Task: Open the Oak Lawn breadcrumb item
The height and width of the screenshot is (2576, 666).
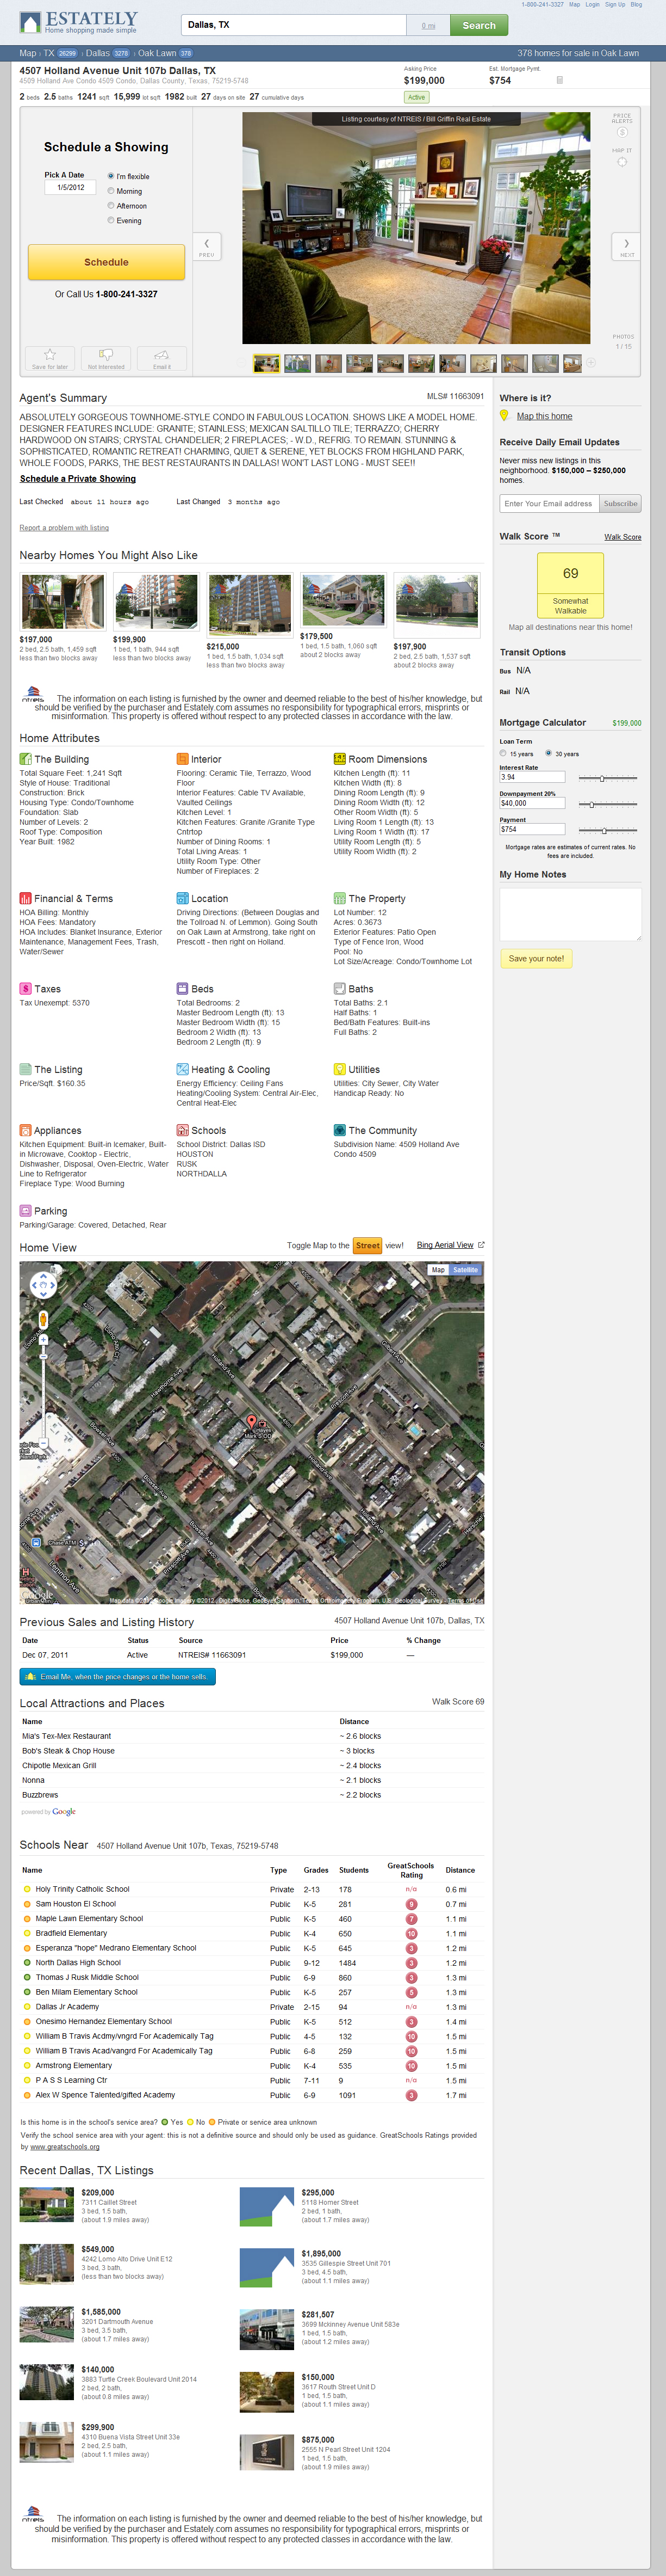Action: coord(157,53)
